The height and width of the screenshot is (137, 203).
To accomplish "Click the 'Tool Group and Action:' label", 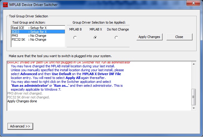I will click(29, 22).
